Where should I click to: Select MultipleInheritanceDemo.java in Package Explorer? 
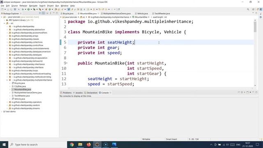tap(28, 92)
